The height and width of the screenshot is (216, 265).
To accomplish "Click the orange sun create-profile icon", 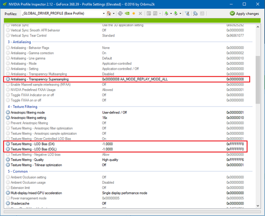I will coord(134,13).
